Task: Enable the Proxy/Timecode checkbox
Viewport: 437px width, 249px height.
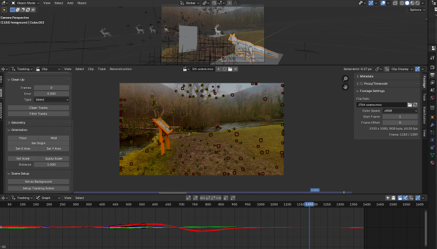Action: pyautogui.click(x=361, y=83)
